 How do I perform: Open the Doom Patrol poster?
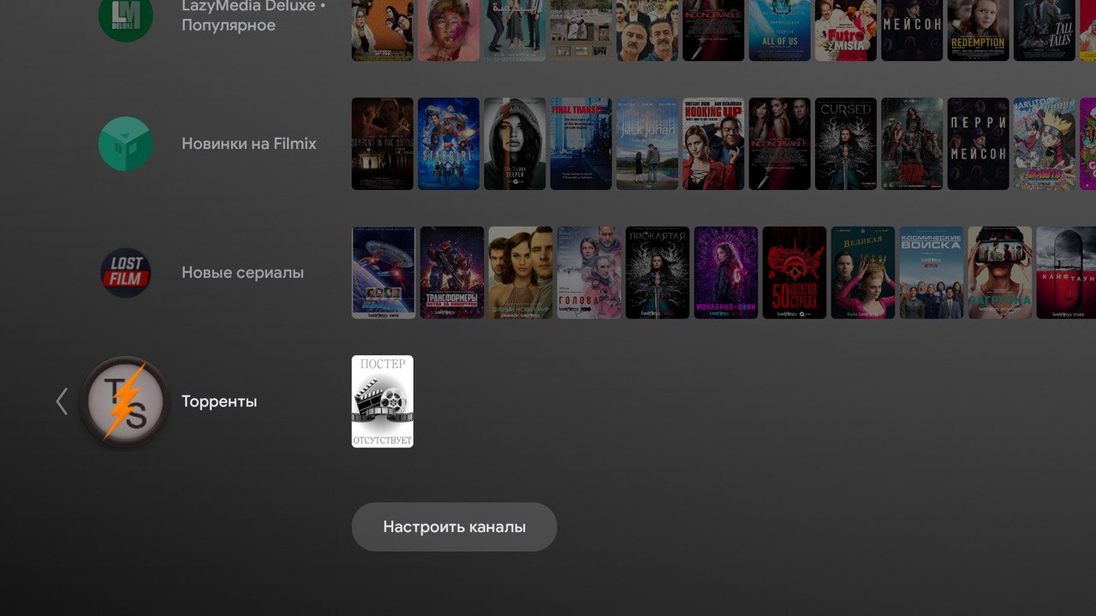pos(912,144)
